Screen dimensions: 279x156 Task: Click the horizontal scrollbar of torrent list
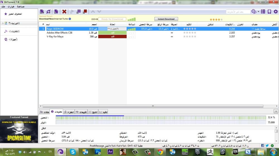(x=153, y=106)
